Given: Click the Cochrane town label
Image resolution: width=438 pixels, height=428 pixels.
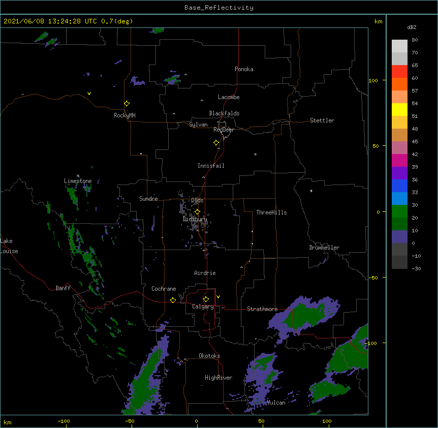Looking at the screenshot, I should (164, 289).
